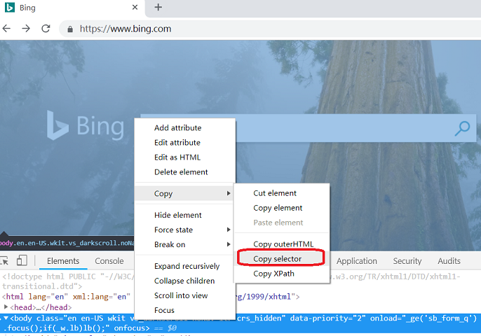Screen dimensions: 481x336
Task: Click the Bing search magnifier icon
Action: [x=462, y=128]
